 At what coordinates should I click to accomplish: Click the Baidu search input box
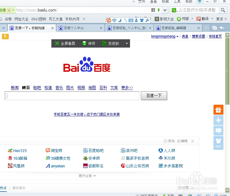(72, 96)
